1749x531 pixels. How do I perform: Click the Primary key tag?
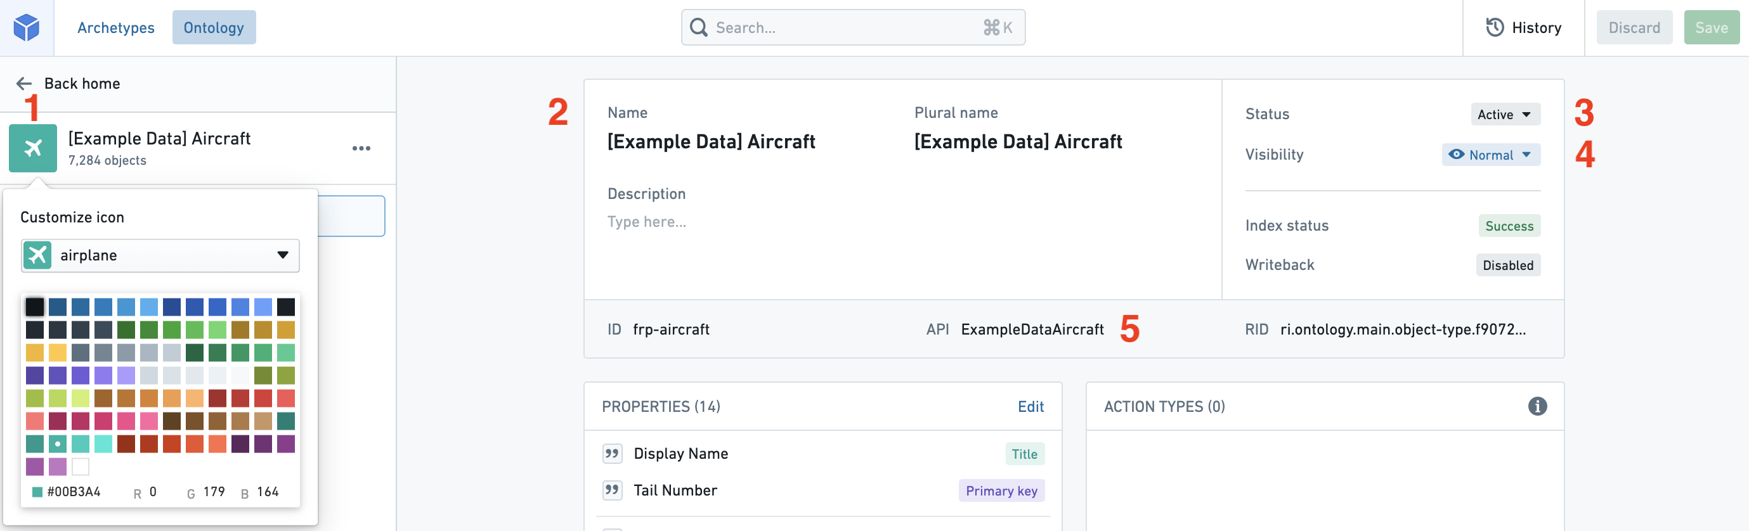(1001, 491)
